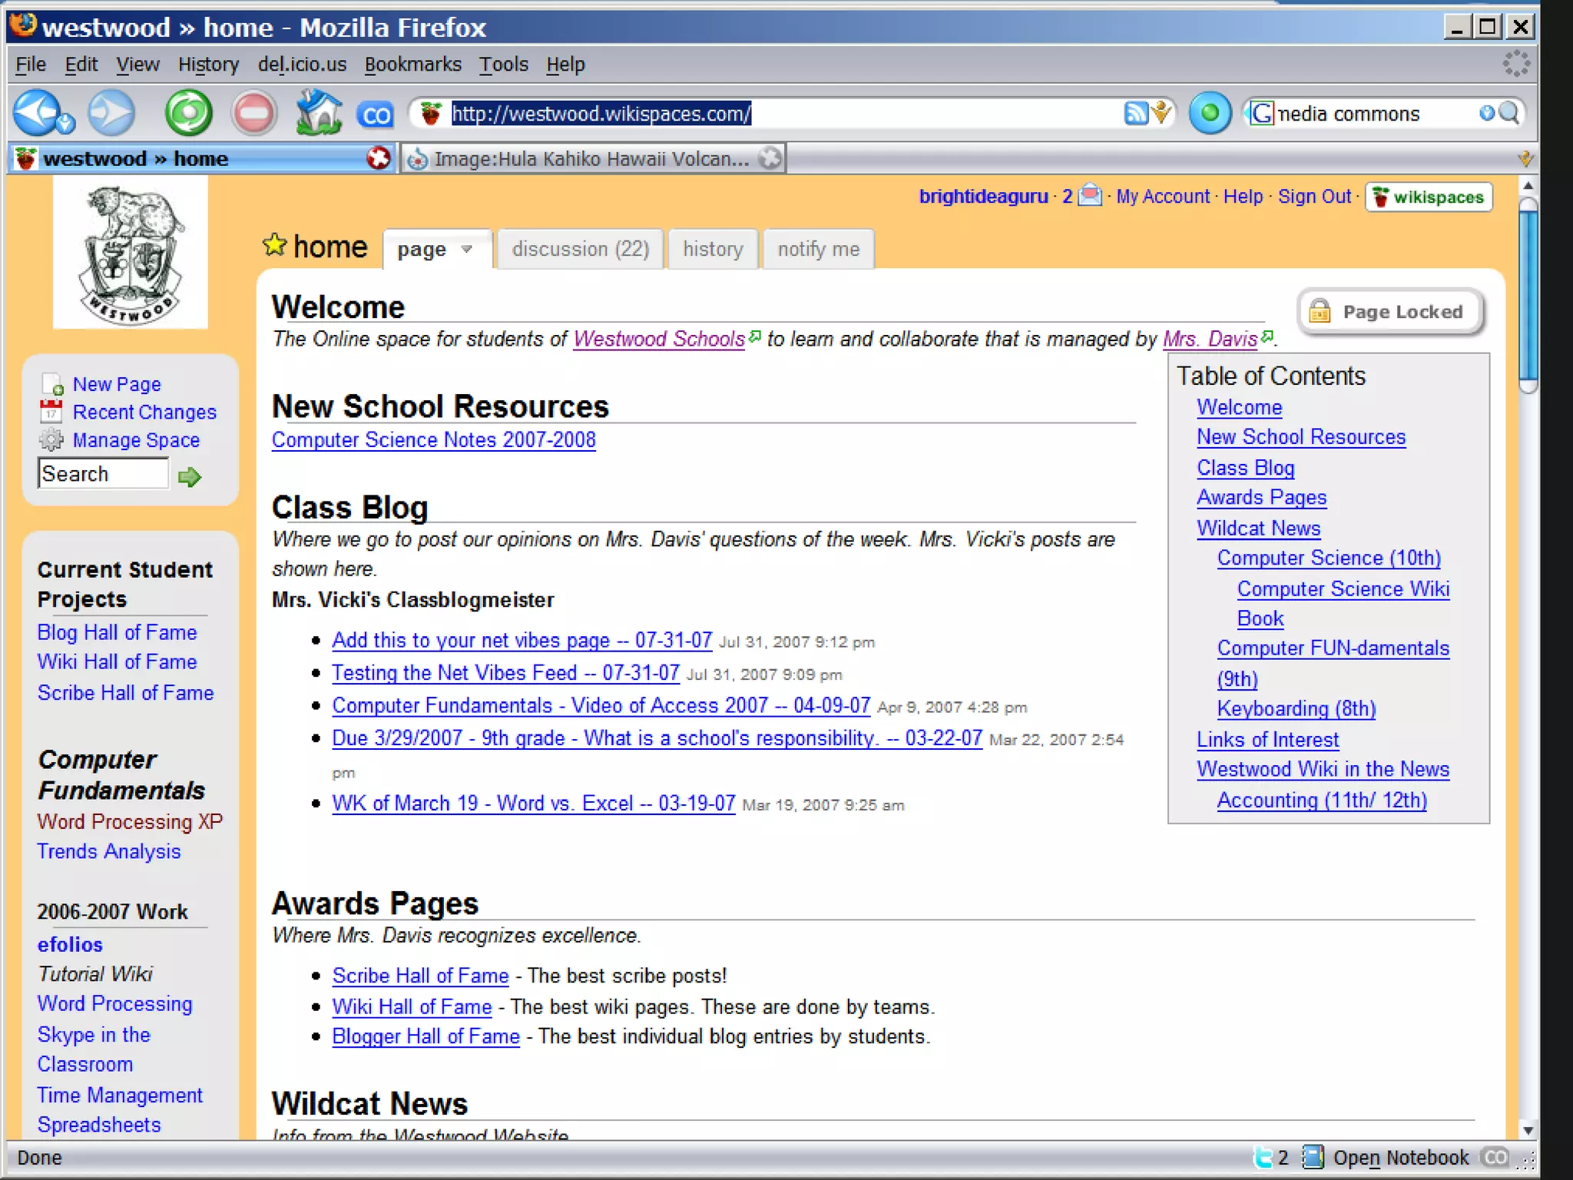
Task: Click the vertical scrollbar thumb
Action: point(1527,296)
